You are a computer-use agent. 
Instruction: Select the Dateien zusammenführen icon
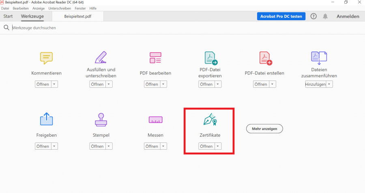[x=319, y=58]
